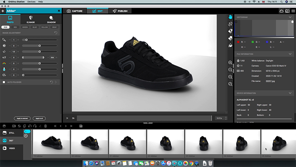Click the paint bucket fill tool
Image resolution: width=296 pixels, height=167 pixels.
coord(230,45)
